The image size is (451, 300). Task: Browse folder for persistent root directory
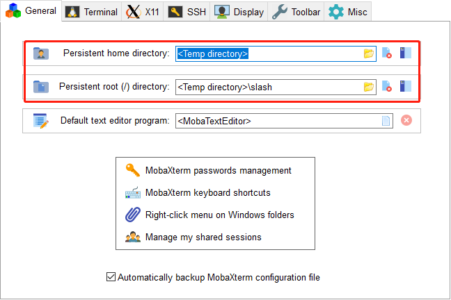(368, 87)
